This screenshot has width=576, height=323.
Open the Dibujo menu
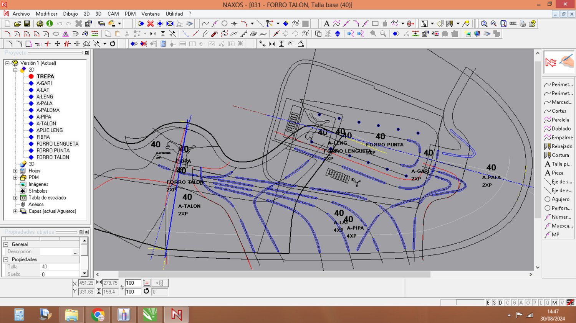[x=70, y=14]
